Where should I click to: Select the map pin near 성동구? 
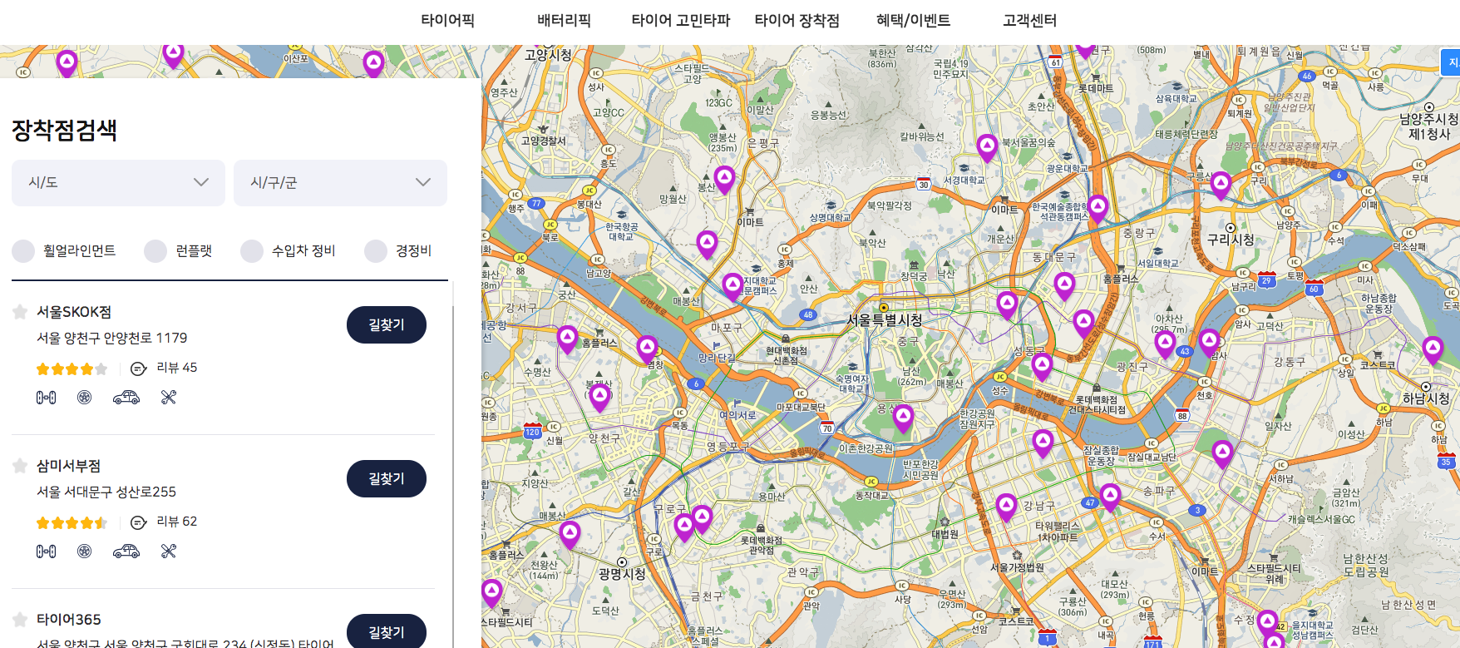click(x=1042, y=366)
